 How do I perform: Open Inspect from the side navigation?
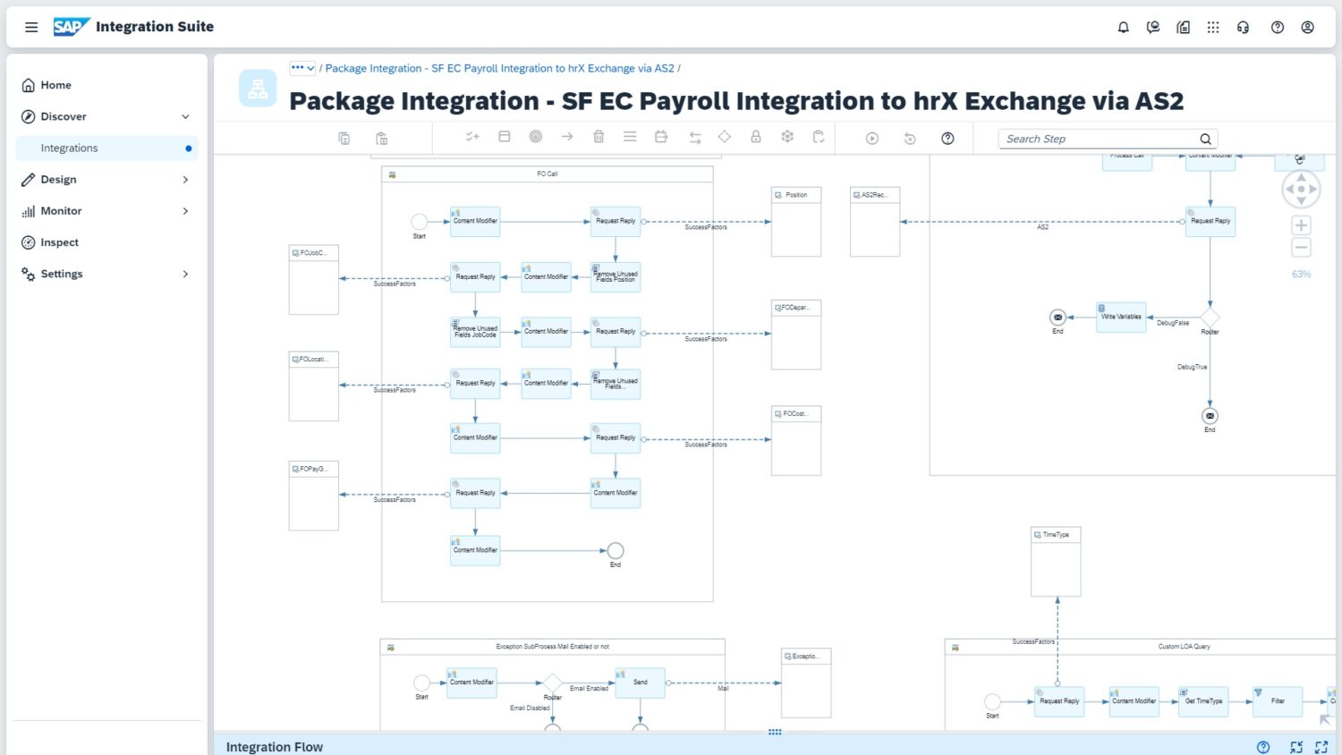59,242
